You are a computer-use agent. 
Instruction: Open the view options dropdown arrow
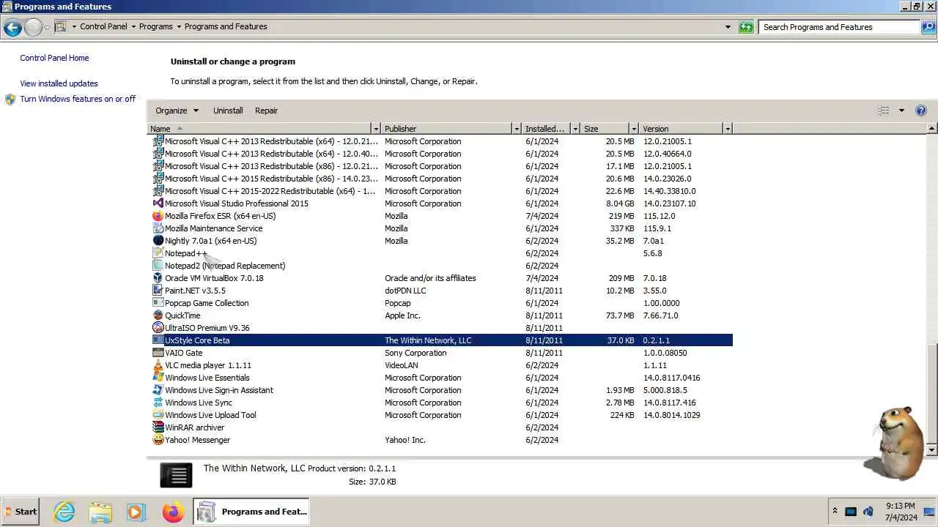click(x=901, y=111)
